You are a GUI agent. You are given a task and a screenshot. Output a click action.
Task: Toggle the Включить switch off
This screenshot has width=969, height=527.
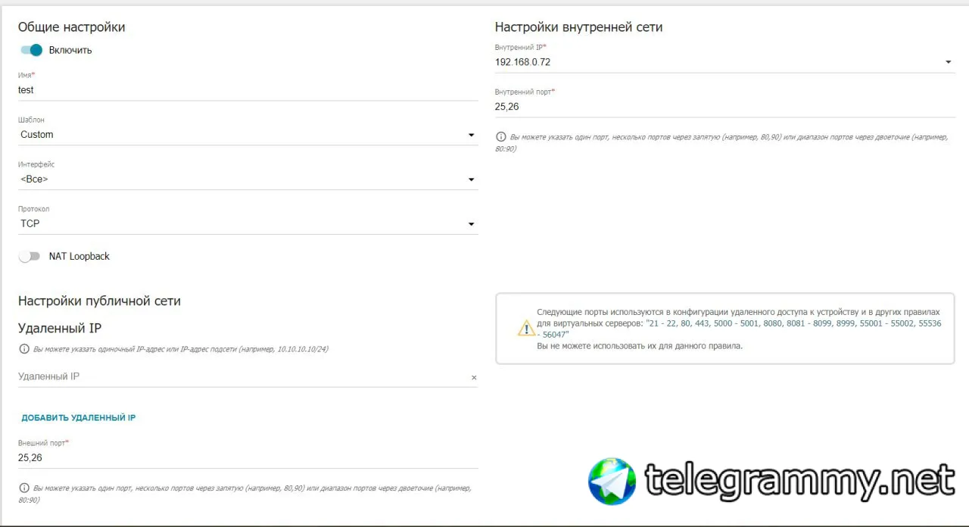[31, 50]
